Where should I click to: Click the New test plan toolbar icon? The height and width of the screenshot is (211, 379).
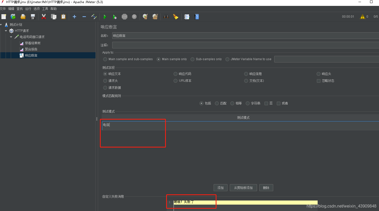click(4, 17)
